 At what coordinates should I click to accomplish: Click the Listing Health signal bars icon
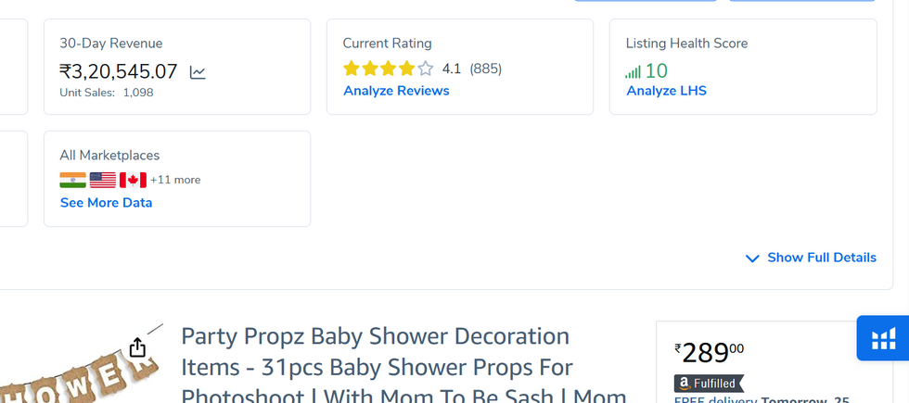pyautogui.click(x=634, y=71)
